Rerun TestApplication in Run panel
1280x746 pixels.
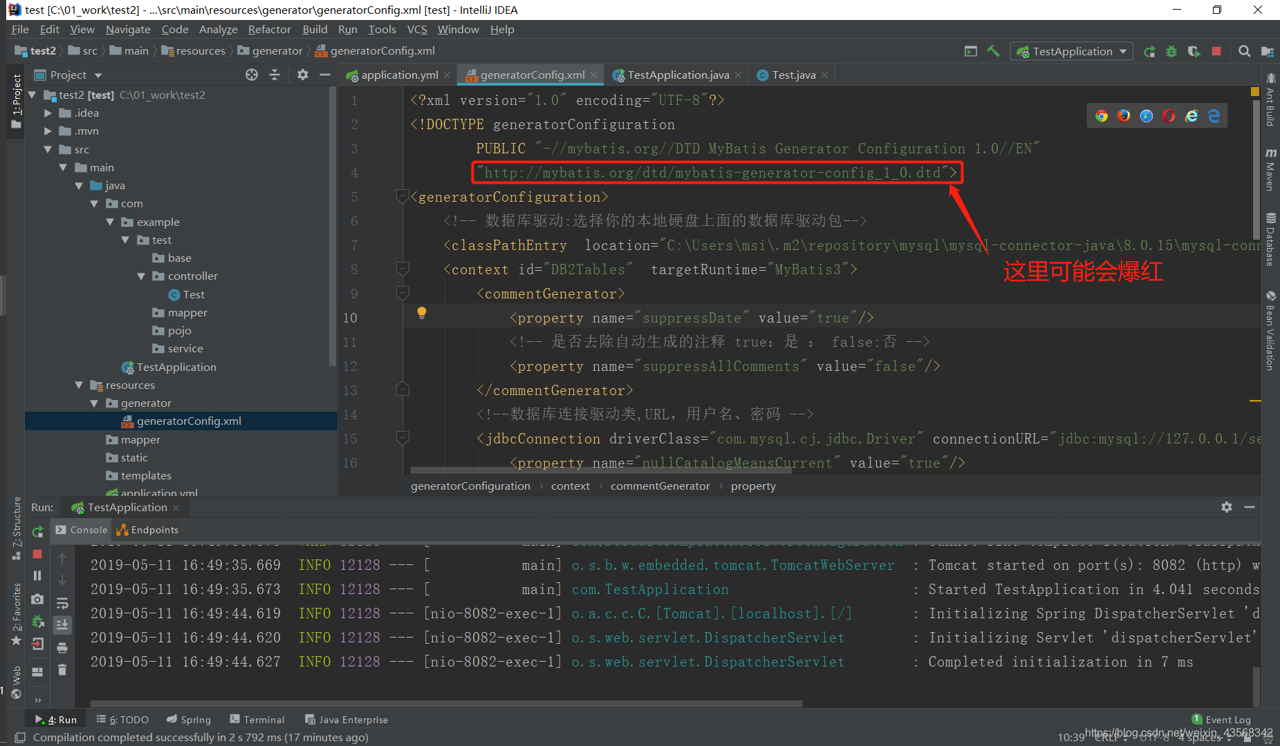pyautogui.click(x=37, y=531)
